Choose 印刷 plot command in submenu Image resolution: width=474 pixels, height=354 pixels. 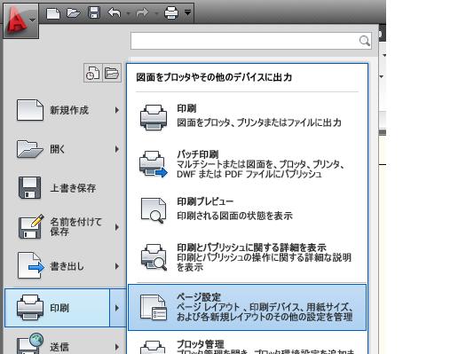[248, 116]
